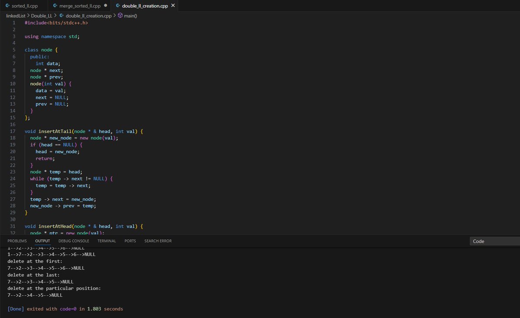The width and height of the screenshot is (520, 318).
Task: Click the main() symbol cube icon in breadcrumbs
Action: click(x=120, y=16)
